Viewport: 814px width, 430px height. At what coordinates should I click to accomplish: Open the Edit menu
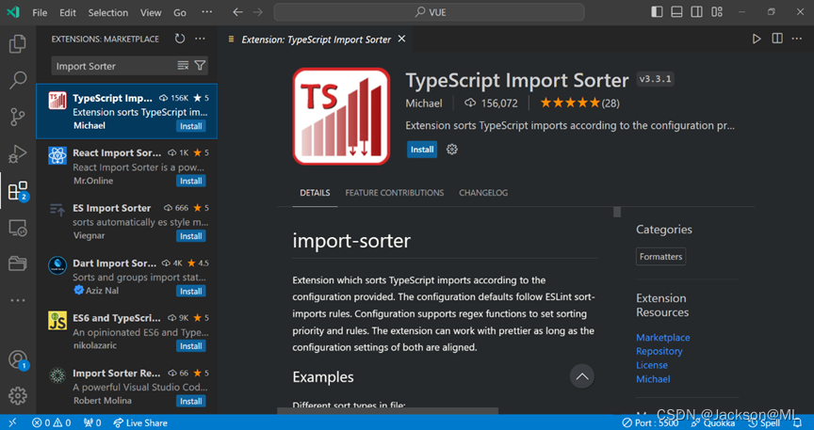pos(68,12)
